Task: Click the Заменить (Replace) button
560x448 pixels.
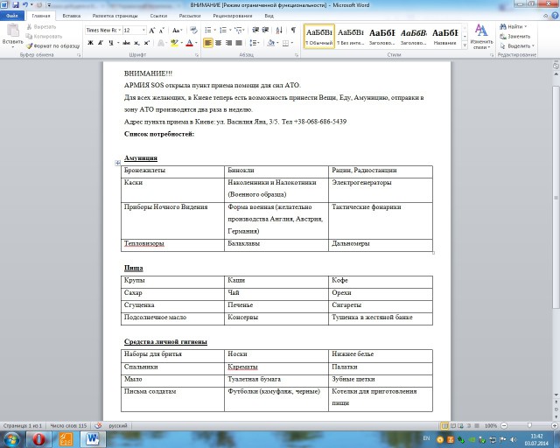Action: 517,36
